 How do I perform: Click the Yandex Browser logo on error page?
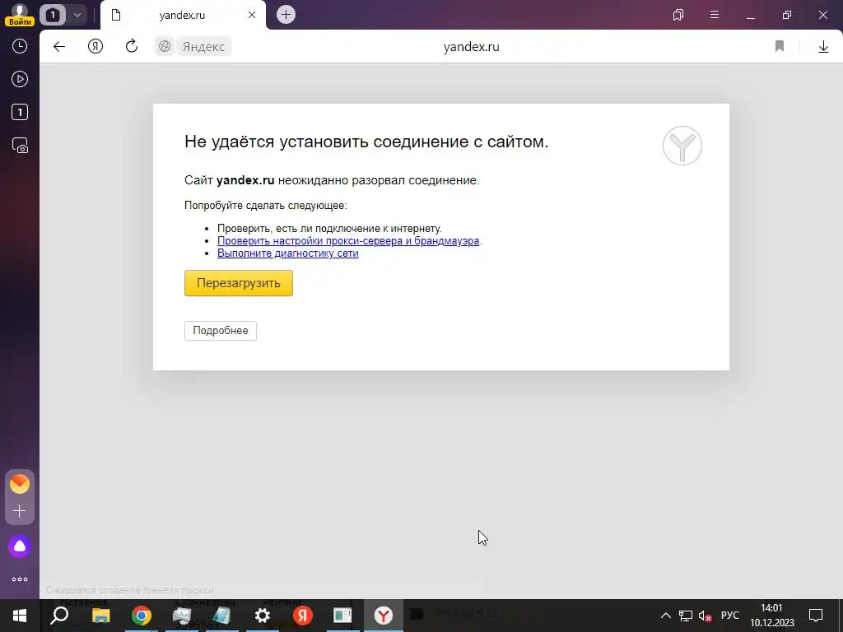682,146
